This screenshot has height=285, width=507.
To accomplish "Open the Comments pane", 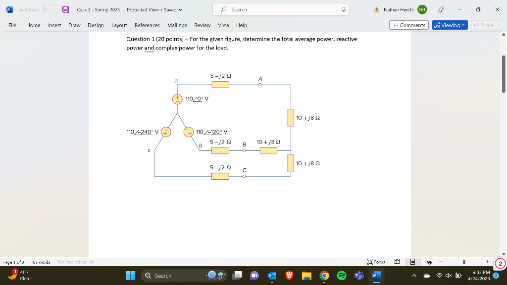I will pos(408,25).
